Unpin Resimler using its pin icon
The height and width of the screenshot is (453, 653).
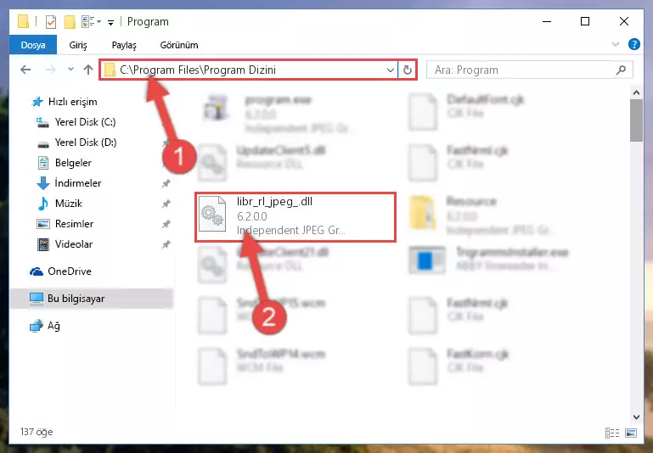point(166,224)
